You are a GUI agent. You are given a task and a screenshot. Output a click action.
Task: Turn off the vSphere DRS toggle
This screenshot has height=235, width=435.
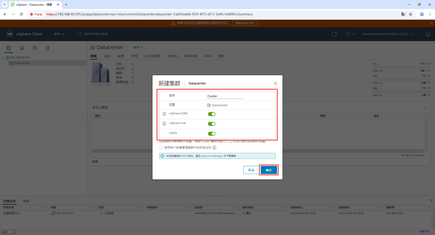click(211, 114)
